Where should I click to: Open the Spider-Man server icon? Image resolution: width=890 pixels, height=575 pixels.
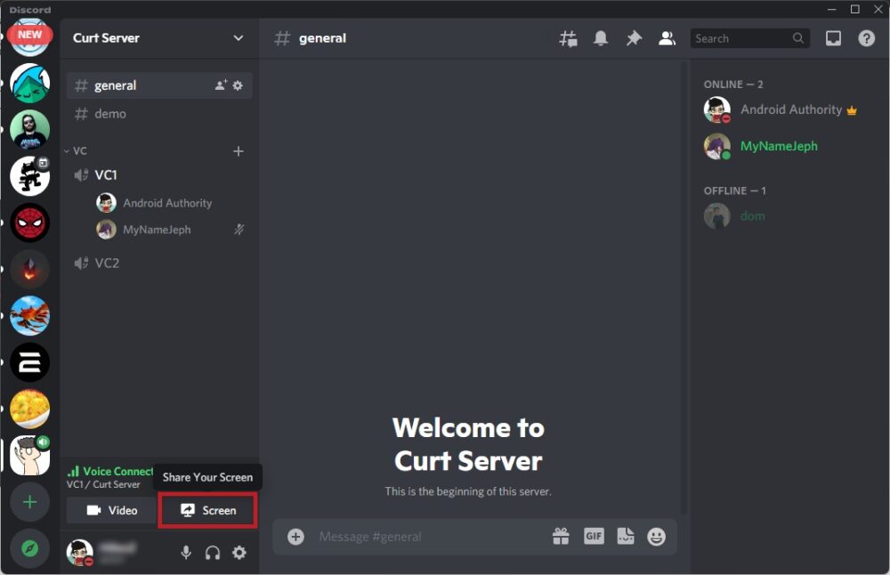pos(29,223)
